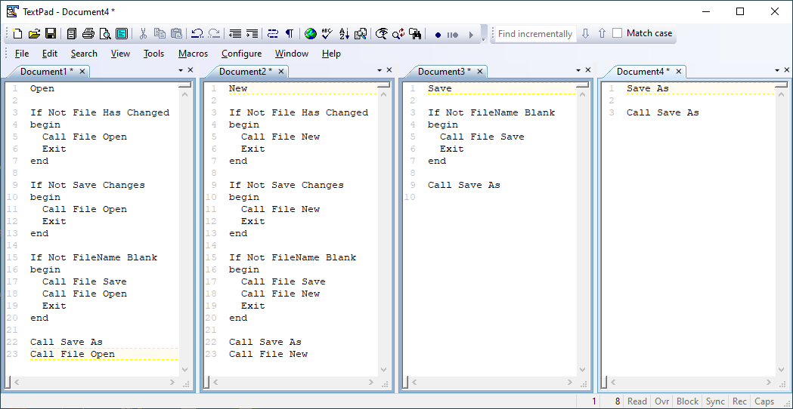Click the Document Properties icon in the toolbar

click(122, 34)
